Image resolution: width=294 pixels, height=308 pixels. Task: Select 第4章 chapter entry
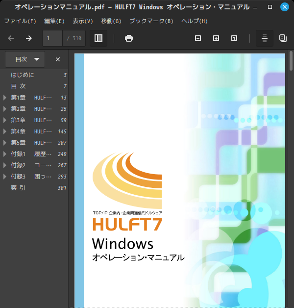tap(34, 131)
